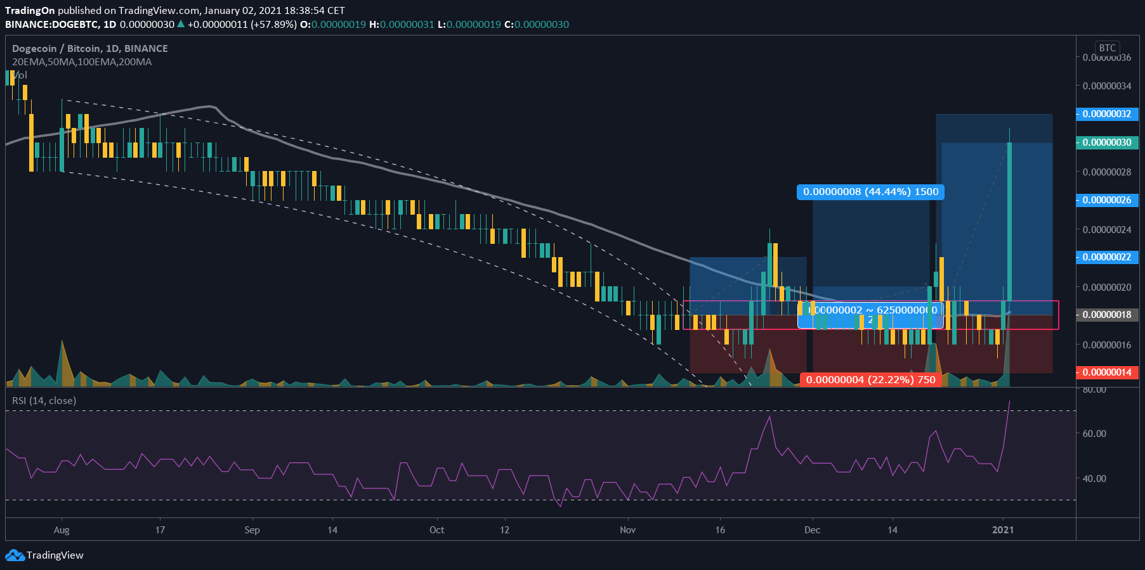Click the 0.00000028 price axis tick

click(1107, 172)
